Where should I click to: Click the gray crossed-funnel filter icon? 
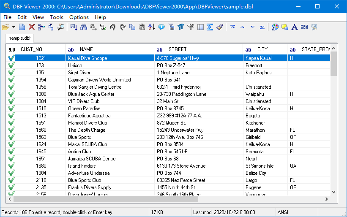point(191,27)
